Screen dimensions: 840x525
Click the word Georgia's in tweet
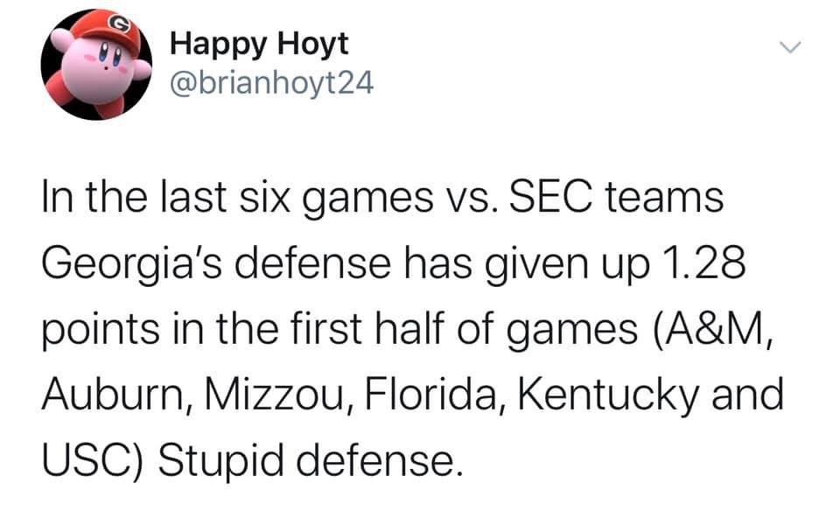click(x=131, y=264)
